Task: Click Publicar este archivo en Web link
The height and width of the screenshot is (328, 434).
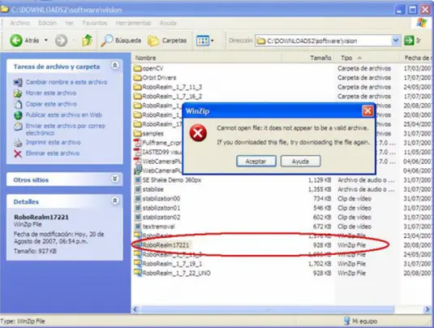Action: 63,115
